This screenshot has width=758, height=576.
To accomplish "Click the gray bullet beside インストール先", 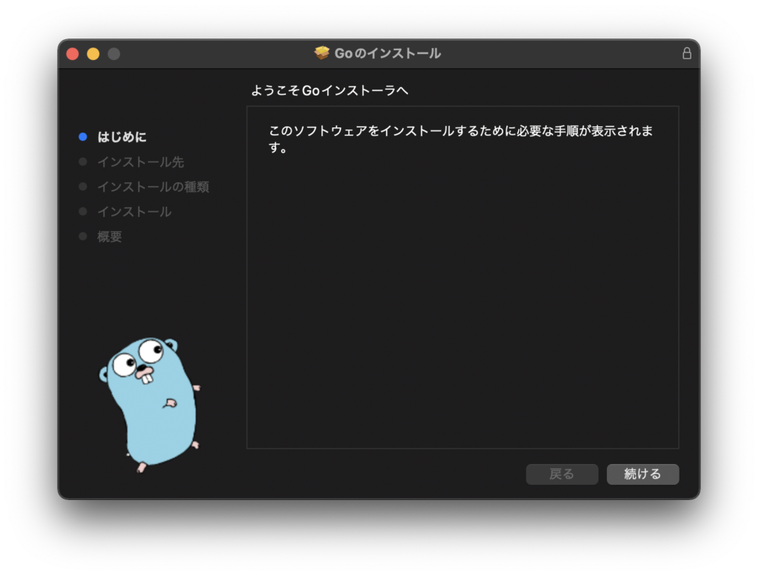I will coord(83,161).
